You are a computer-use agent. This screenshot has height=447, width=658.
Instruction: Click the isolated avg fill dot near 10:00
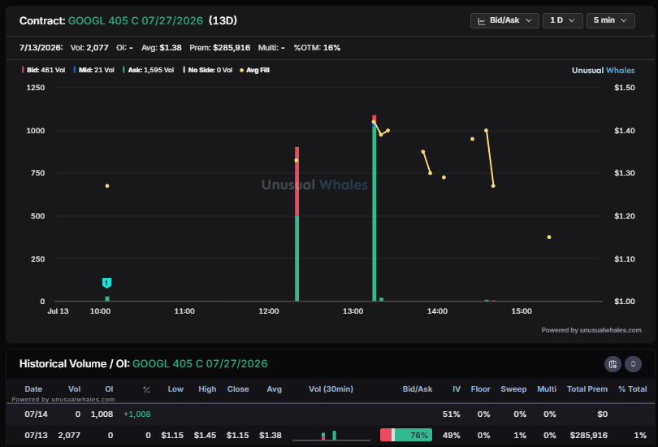click(107, 186)
